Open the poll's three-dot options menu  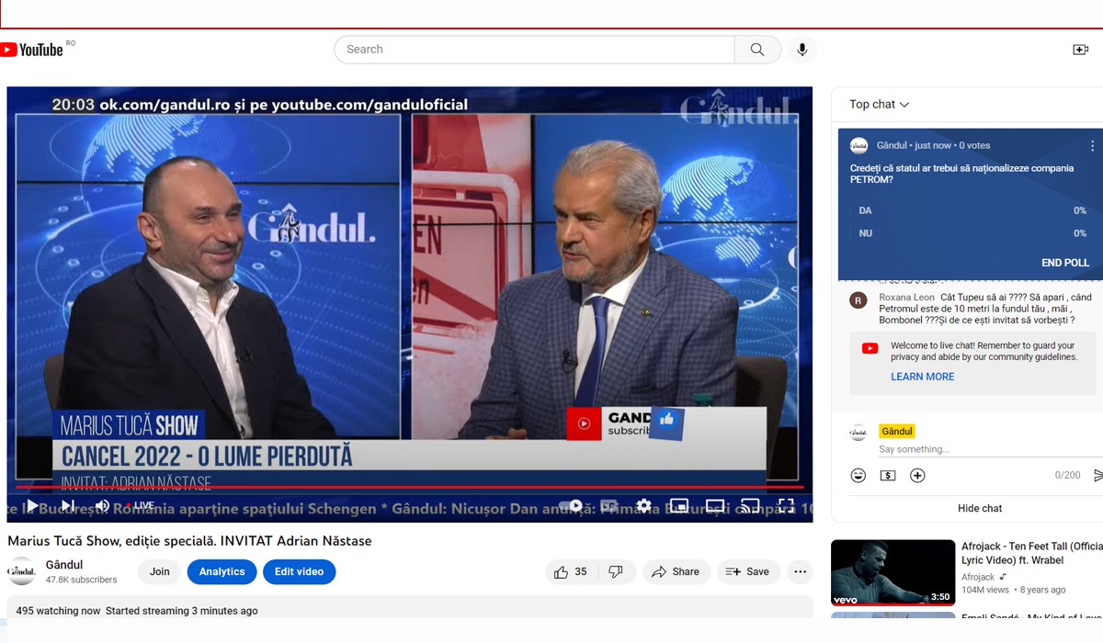pos(1092,145)
